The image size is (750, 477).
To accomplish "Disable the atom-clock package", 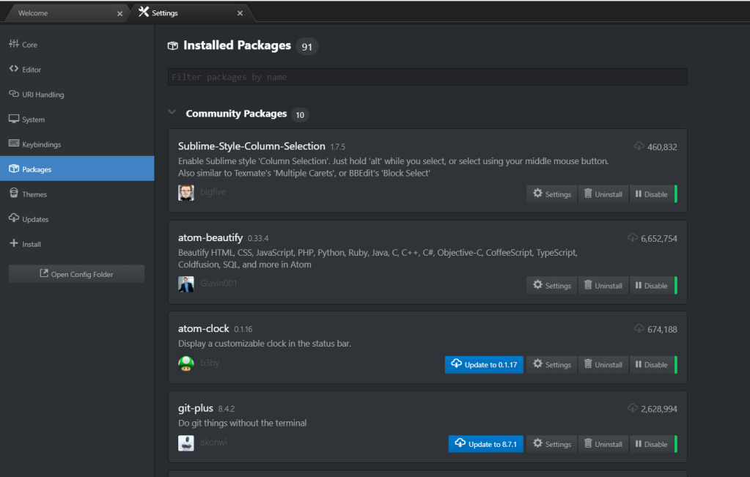I will coord(651,364).
